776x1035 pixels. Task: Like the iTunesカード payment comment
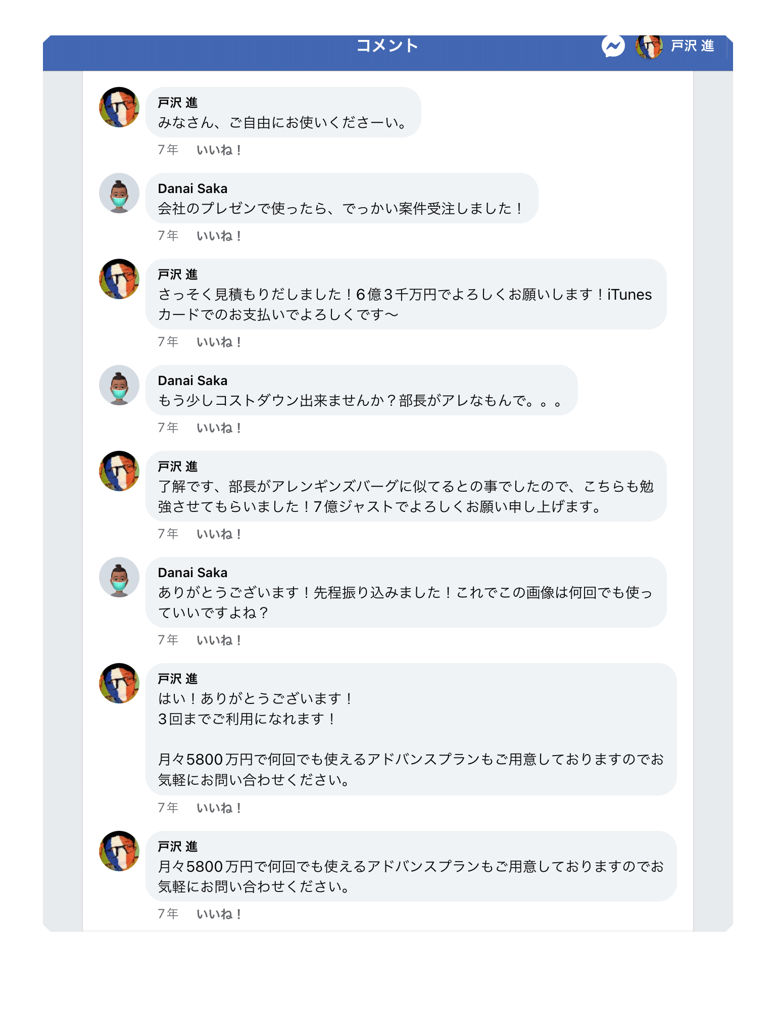[219, 342]
